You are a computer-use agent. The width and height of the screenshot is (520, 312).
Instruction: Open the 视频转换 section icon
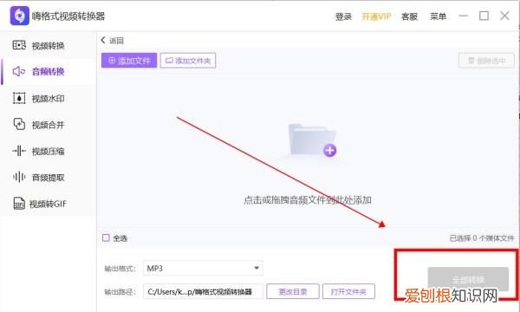pos(19,45)
